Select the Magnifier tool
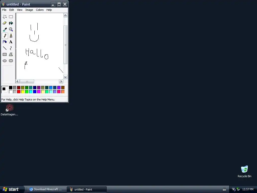The width and height of the screenshot is (257, 193). [11, 29]
